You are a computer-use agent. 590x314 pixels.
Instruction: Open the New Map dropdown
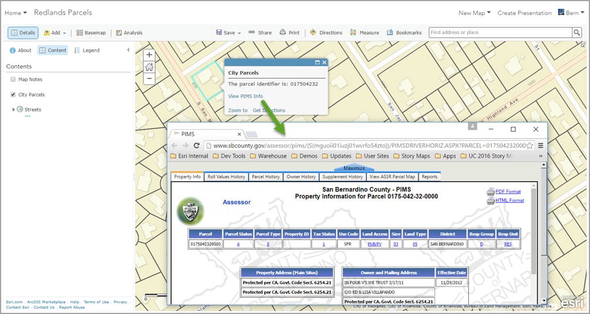point(474,13)
